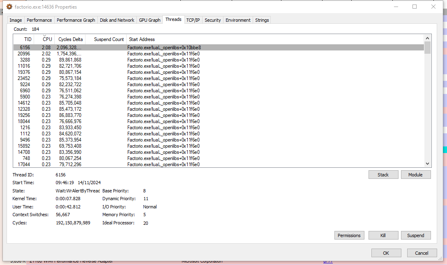Click the thread list scroll up arrow
This screenshot has width=447, height=265.
click(x=427, y=38)
